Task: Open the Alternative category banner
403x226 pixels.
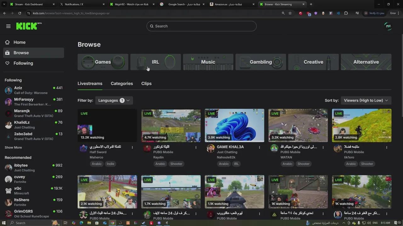Action: (x=366, y=62)
